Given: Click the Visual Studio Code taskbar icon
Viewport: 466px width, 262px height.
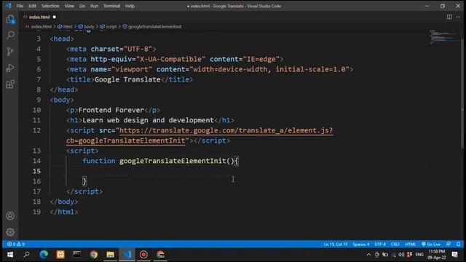Looking at the screenshot, I should point(127,255).
